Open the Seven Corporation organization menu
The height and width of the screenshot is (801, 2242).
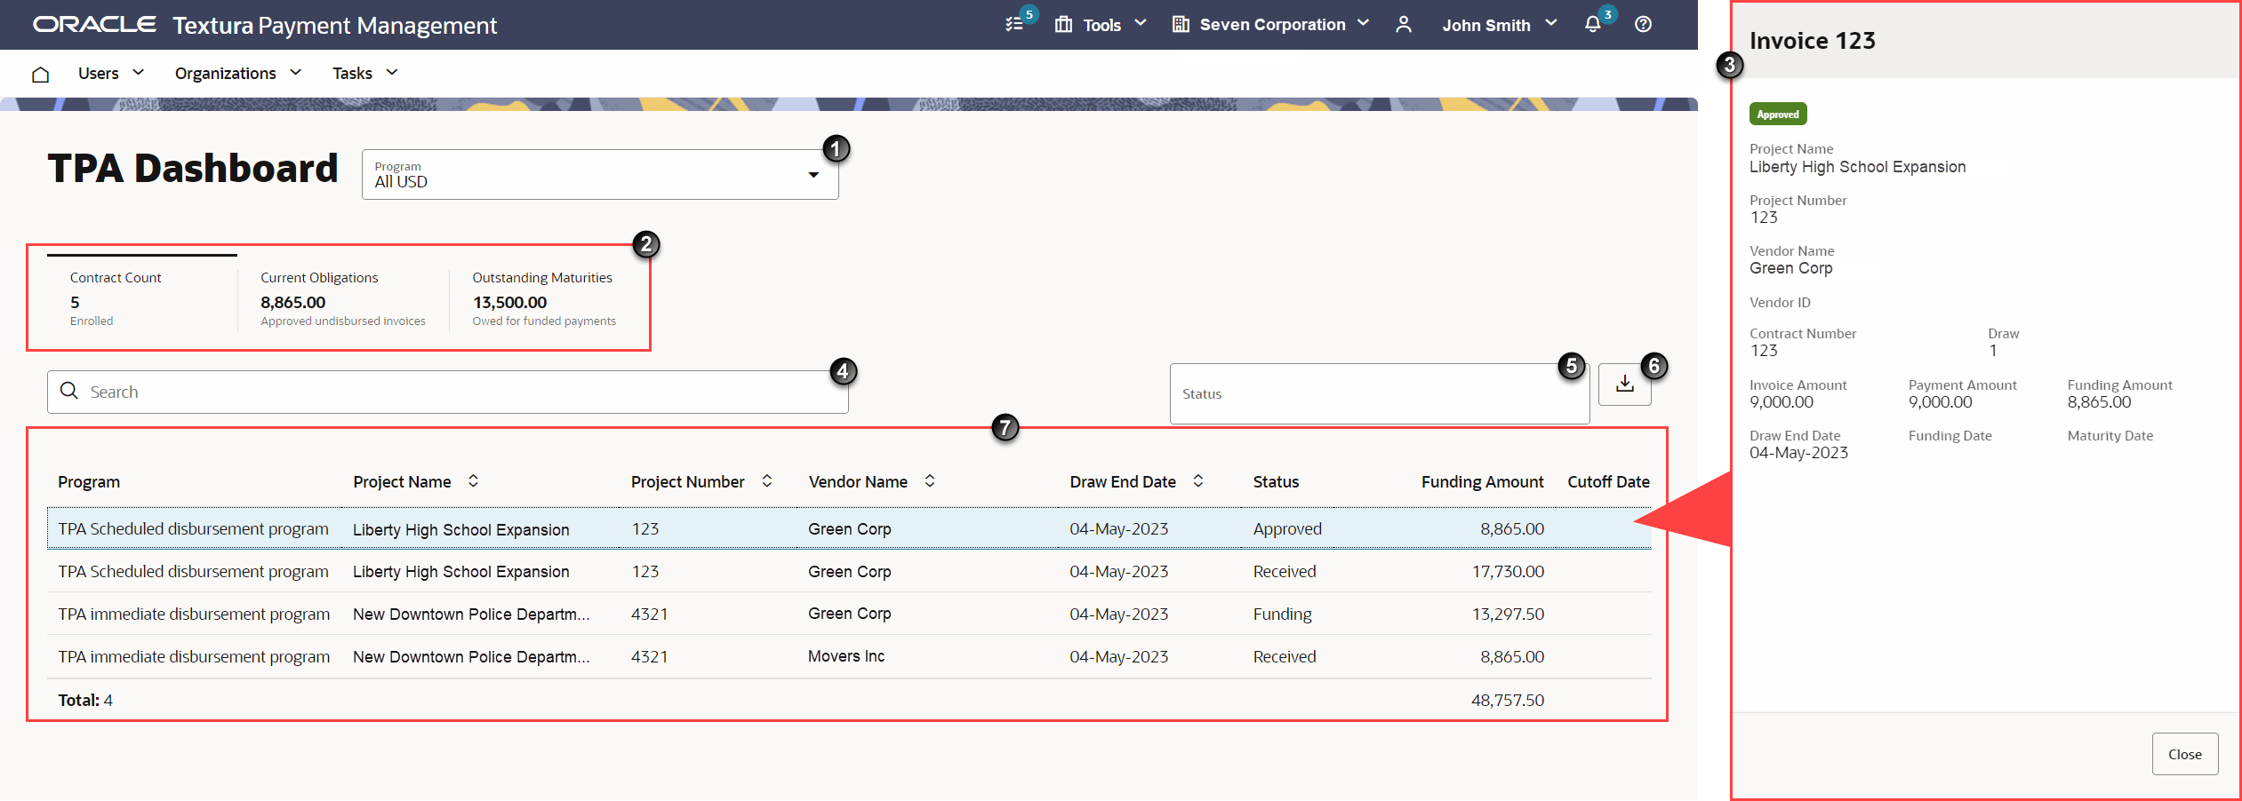point(1270,25)
